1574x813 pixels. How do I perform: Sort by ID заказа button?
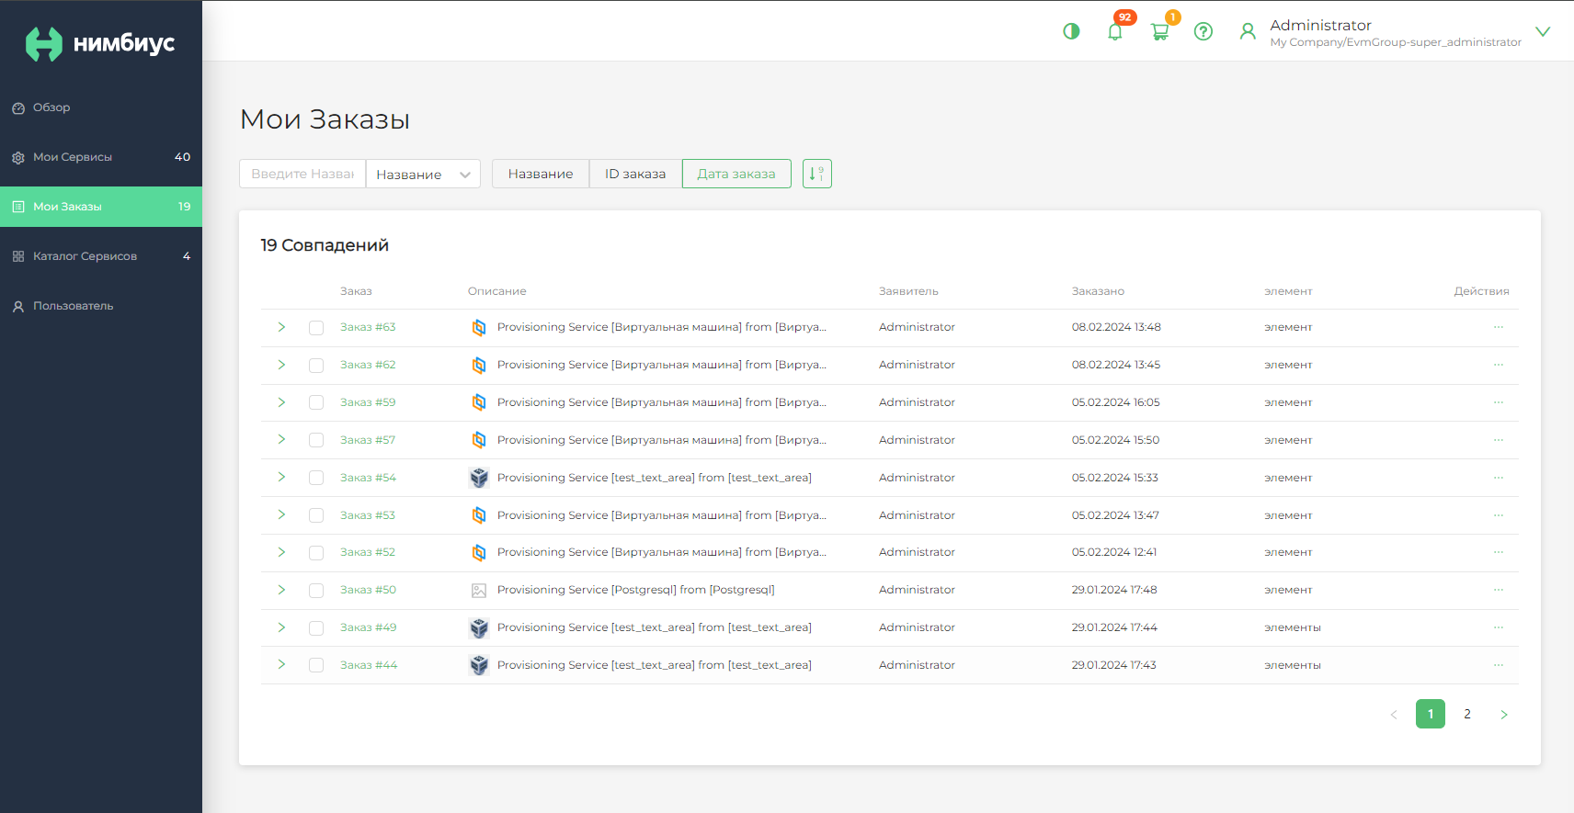point(635,174)
